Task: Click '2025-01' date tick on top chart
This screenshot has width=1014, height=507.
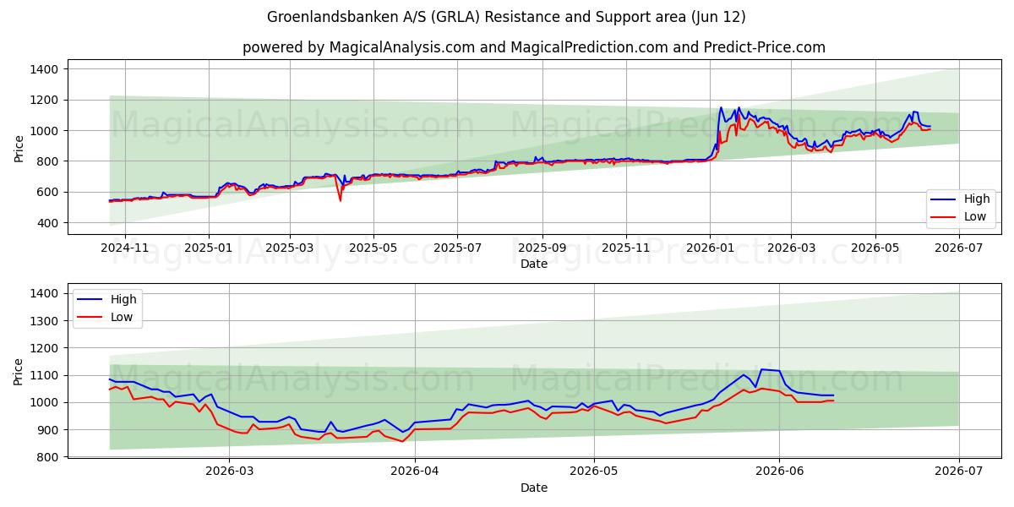Action: (209, 249)
